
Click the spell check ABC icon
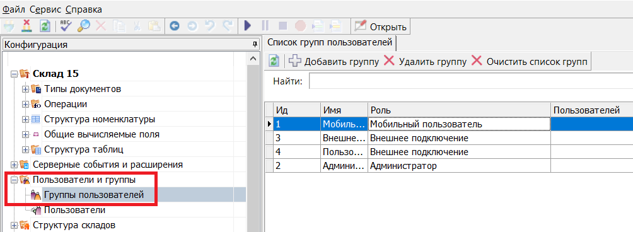tap(66, 26)
